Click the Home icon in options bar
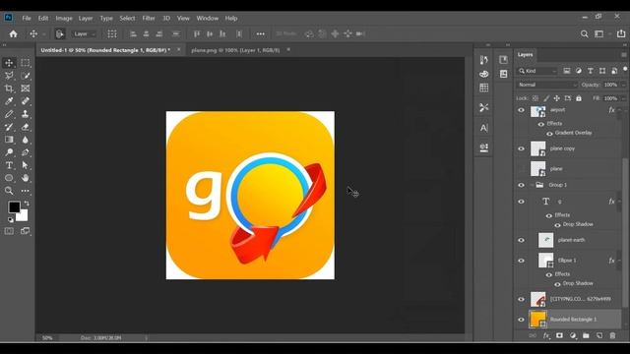The height and width of the screenshot is (354, 630). 13,34
